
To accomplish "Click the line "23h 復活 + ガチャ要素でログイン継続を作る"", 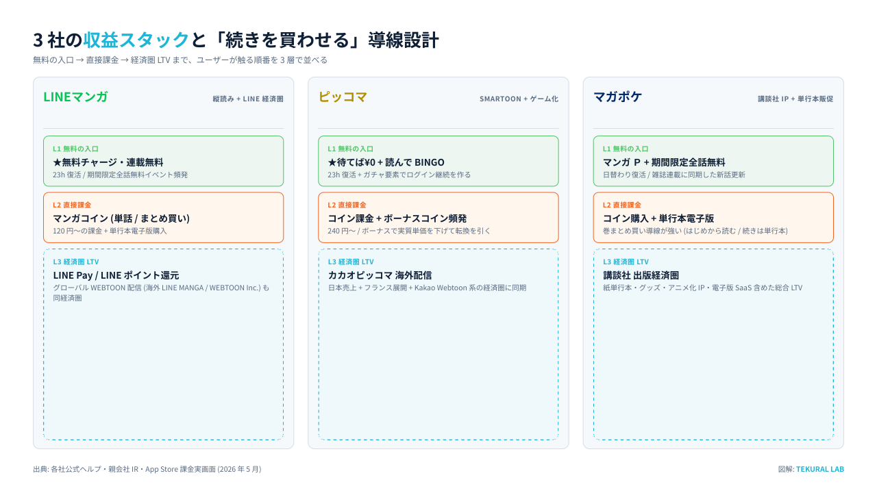I will (x=399, y=175).
